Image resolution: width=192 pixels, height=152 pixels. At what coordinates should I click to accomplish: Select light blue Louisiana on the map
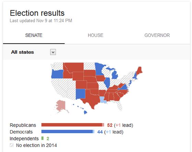(103, 100)
